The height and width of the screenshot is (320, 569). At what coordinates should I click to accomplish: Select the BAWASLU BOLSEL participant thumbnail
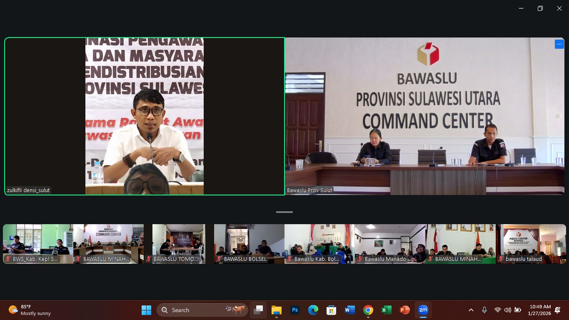click(249, 244)
